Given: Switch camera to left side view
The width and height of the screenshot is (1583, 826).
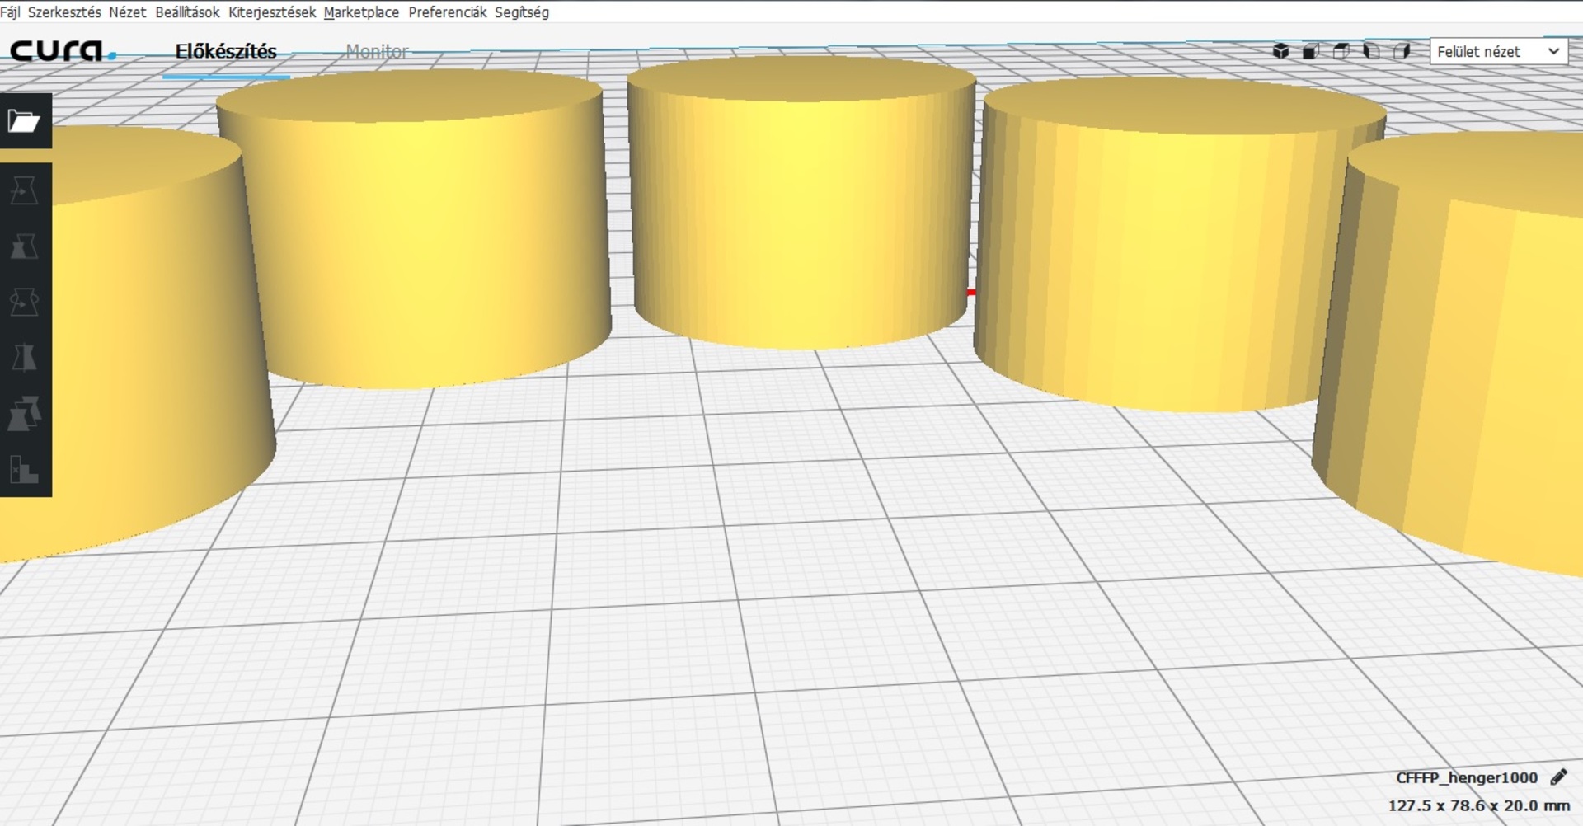Looking at the screenshot, I should coord(1371,51).
